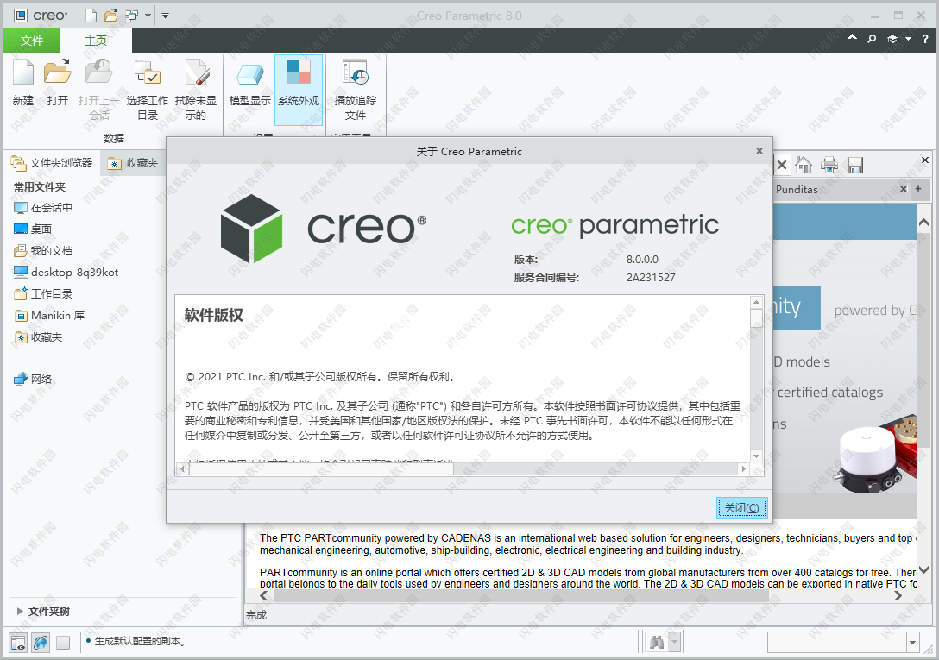This screenshot has width=939, height=660.
Task: Click the browser page horizontal scrollbar thumb
Action: (521, 595)
